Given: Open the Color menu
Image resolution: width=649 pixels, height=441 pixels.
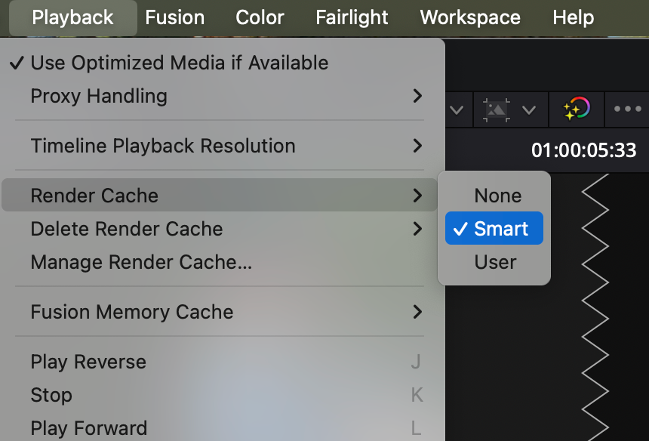Looking at the screenshot, I should coord(260,17).
